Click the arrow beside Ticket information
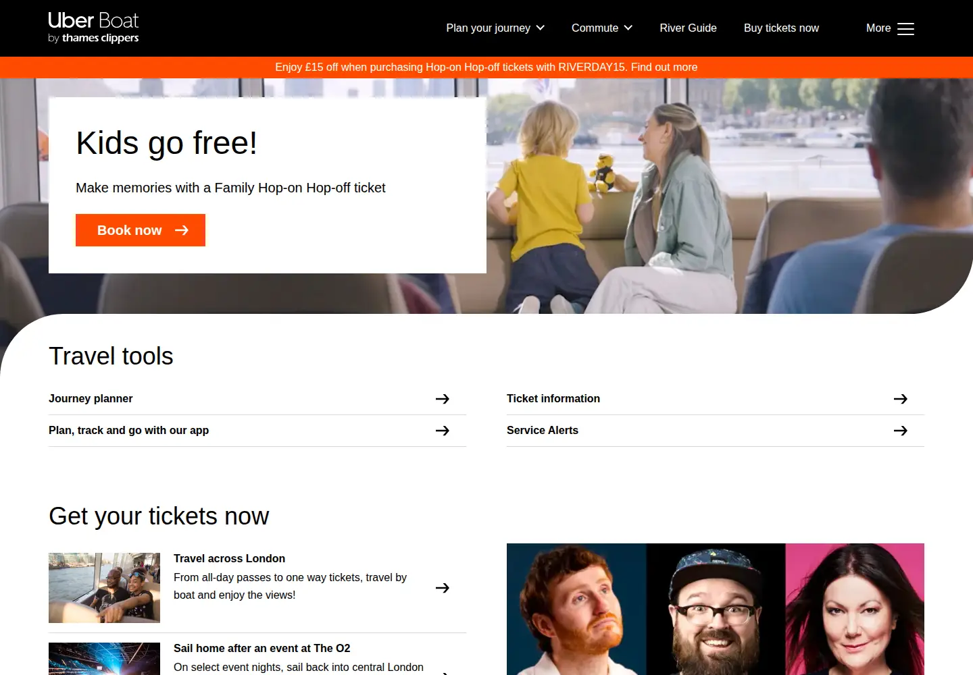The image size is (973, 675). (901, 399)
